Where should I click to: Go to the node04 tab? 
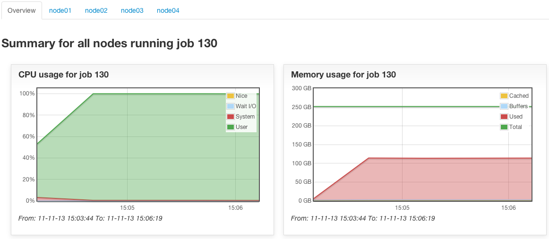click(168, 10)
